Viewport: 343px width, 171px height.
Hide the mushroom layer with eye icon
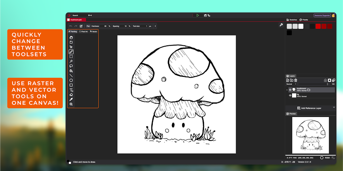tap(290, 90)
